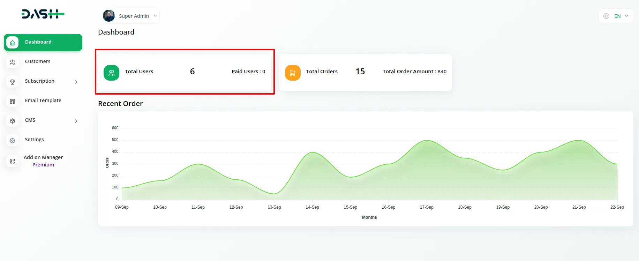This screenshot has width=639, height=261.
Task: Open the Customers menu item
Action: coord(38,61)
